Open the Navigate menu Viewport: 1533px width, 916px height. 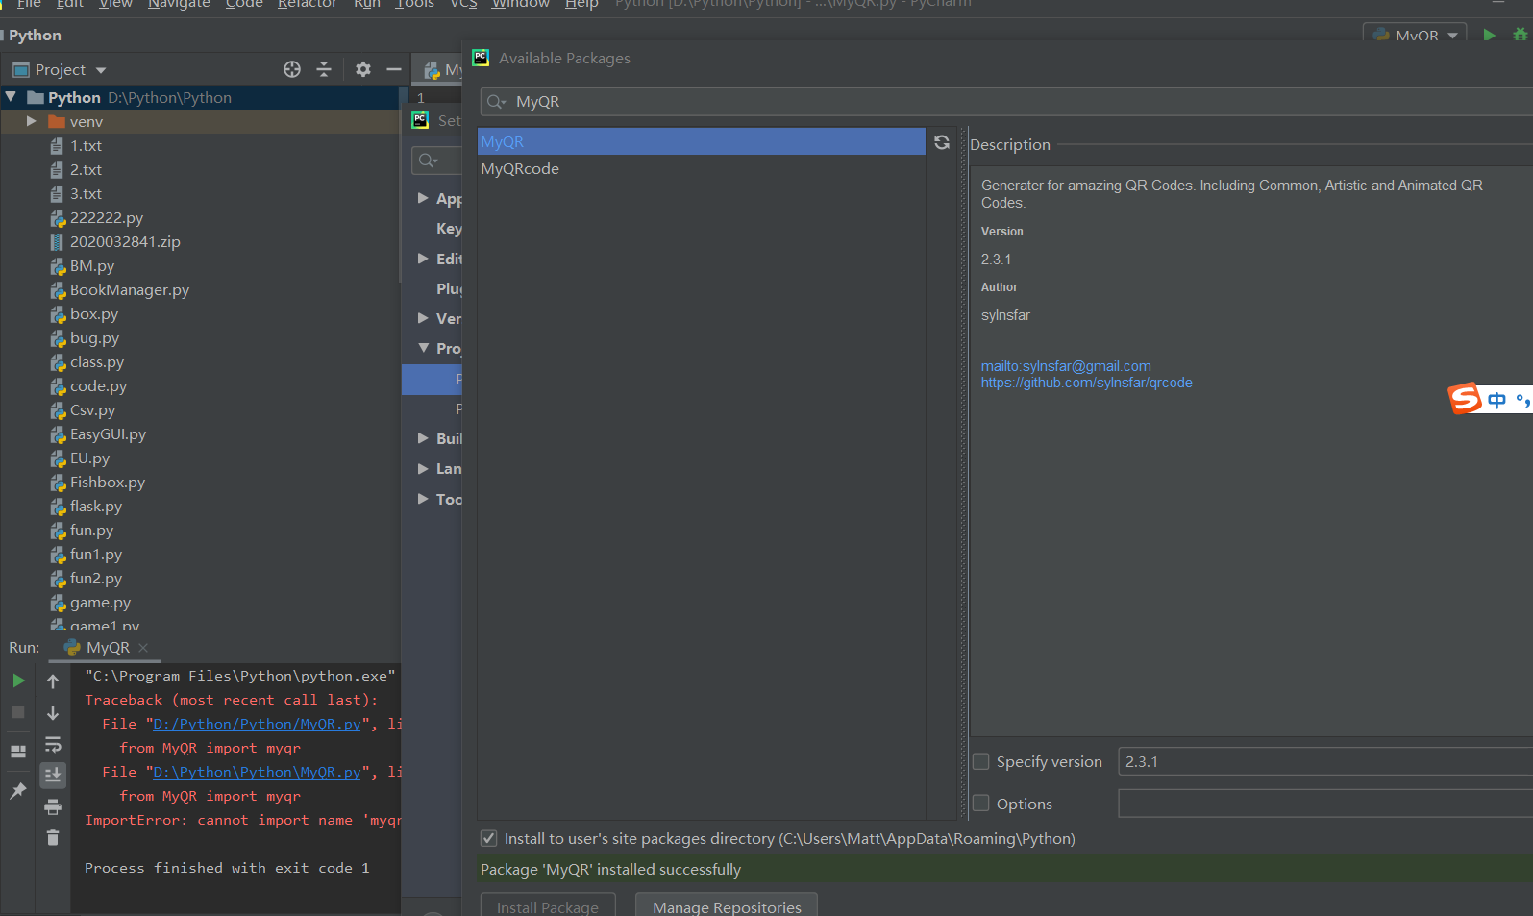tap(179, 4)
